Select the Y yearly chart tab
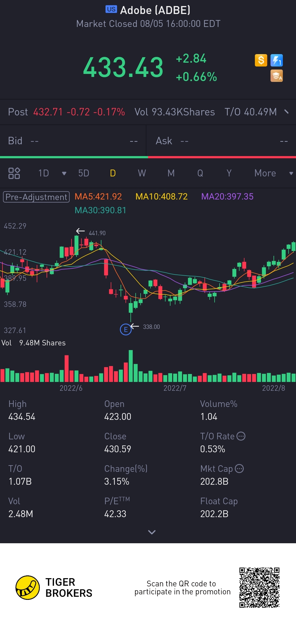Viewport: 296px width, 632px height. click(x=229, y=173)
